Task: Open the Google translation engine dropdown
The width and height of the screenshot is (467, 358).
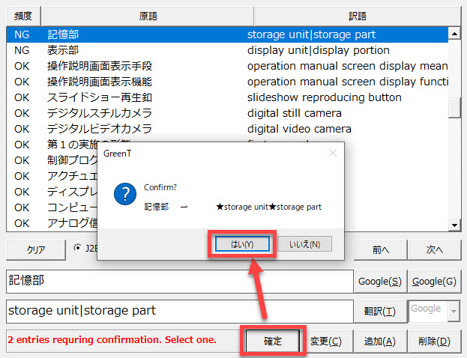Action: point(452,311)
